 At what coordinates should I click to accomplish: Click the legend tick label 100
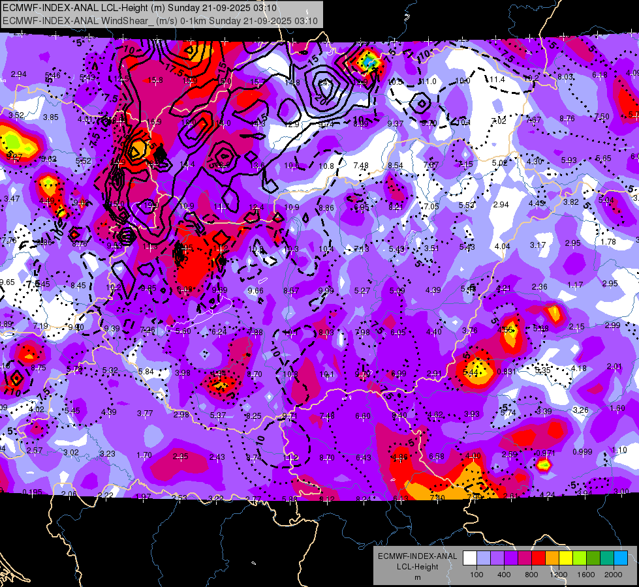click(x=476, y=575)
